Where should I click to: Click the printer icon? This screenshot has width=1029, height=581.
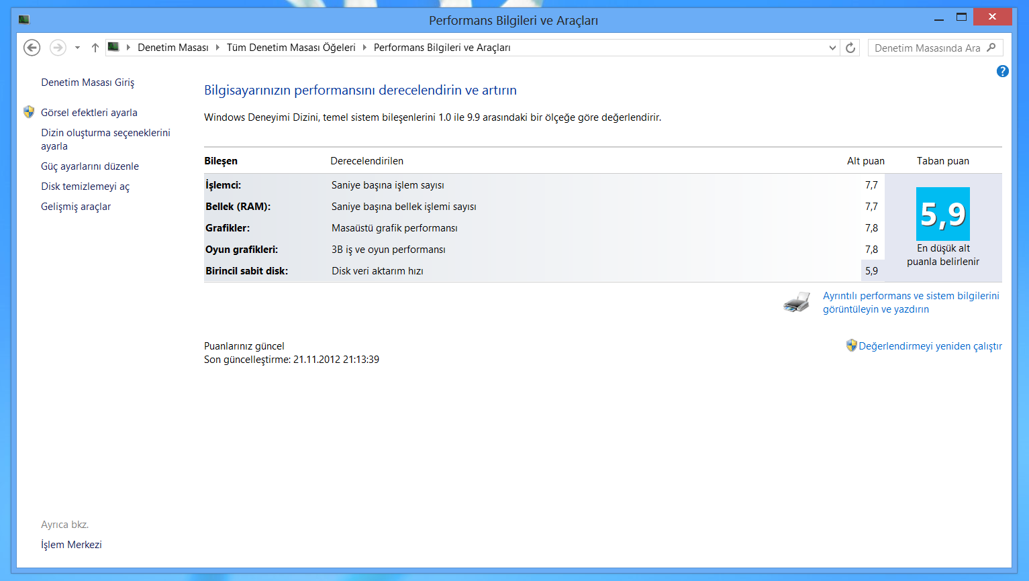[x=797, y=303]
